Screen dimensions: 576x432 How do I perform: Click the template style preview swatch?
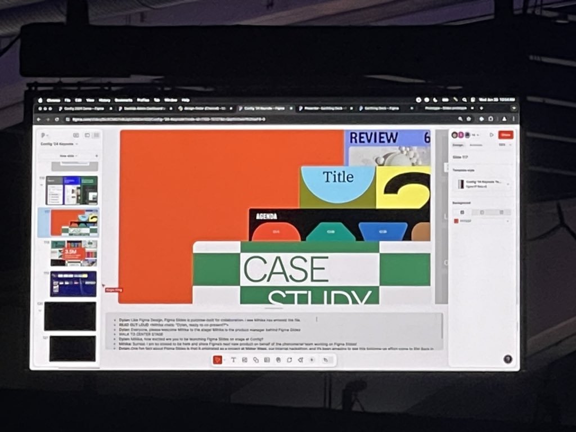coord(460,184)
